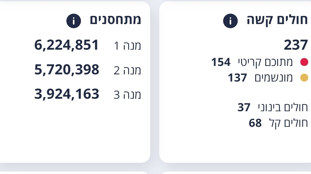Click the second dose count 5,720,398
Screen dimensions: 311x174
pos(67,70)
